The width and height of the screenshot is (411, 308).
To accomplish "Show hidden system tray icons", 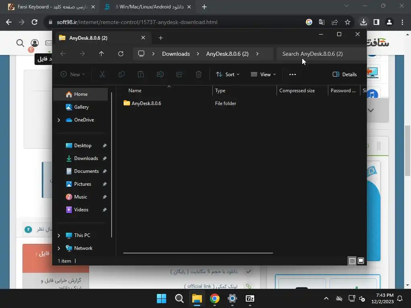I will [x=326, y=298].
